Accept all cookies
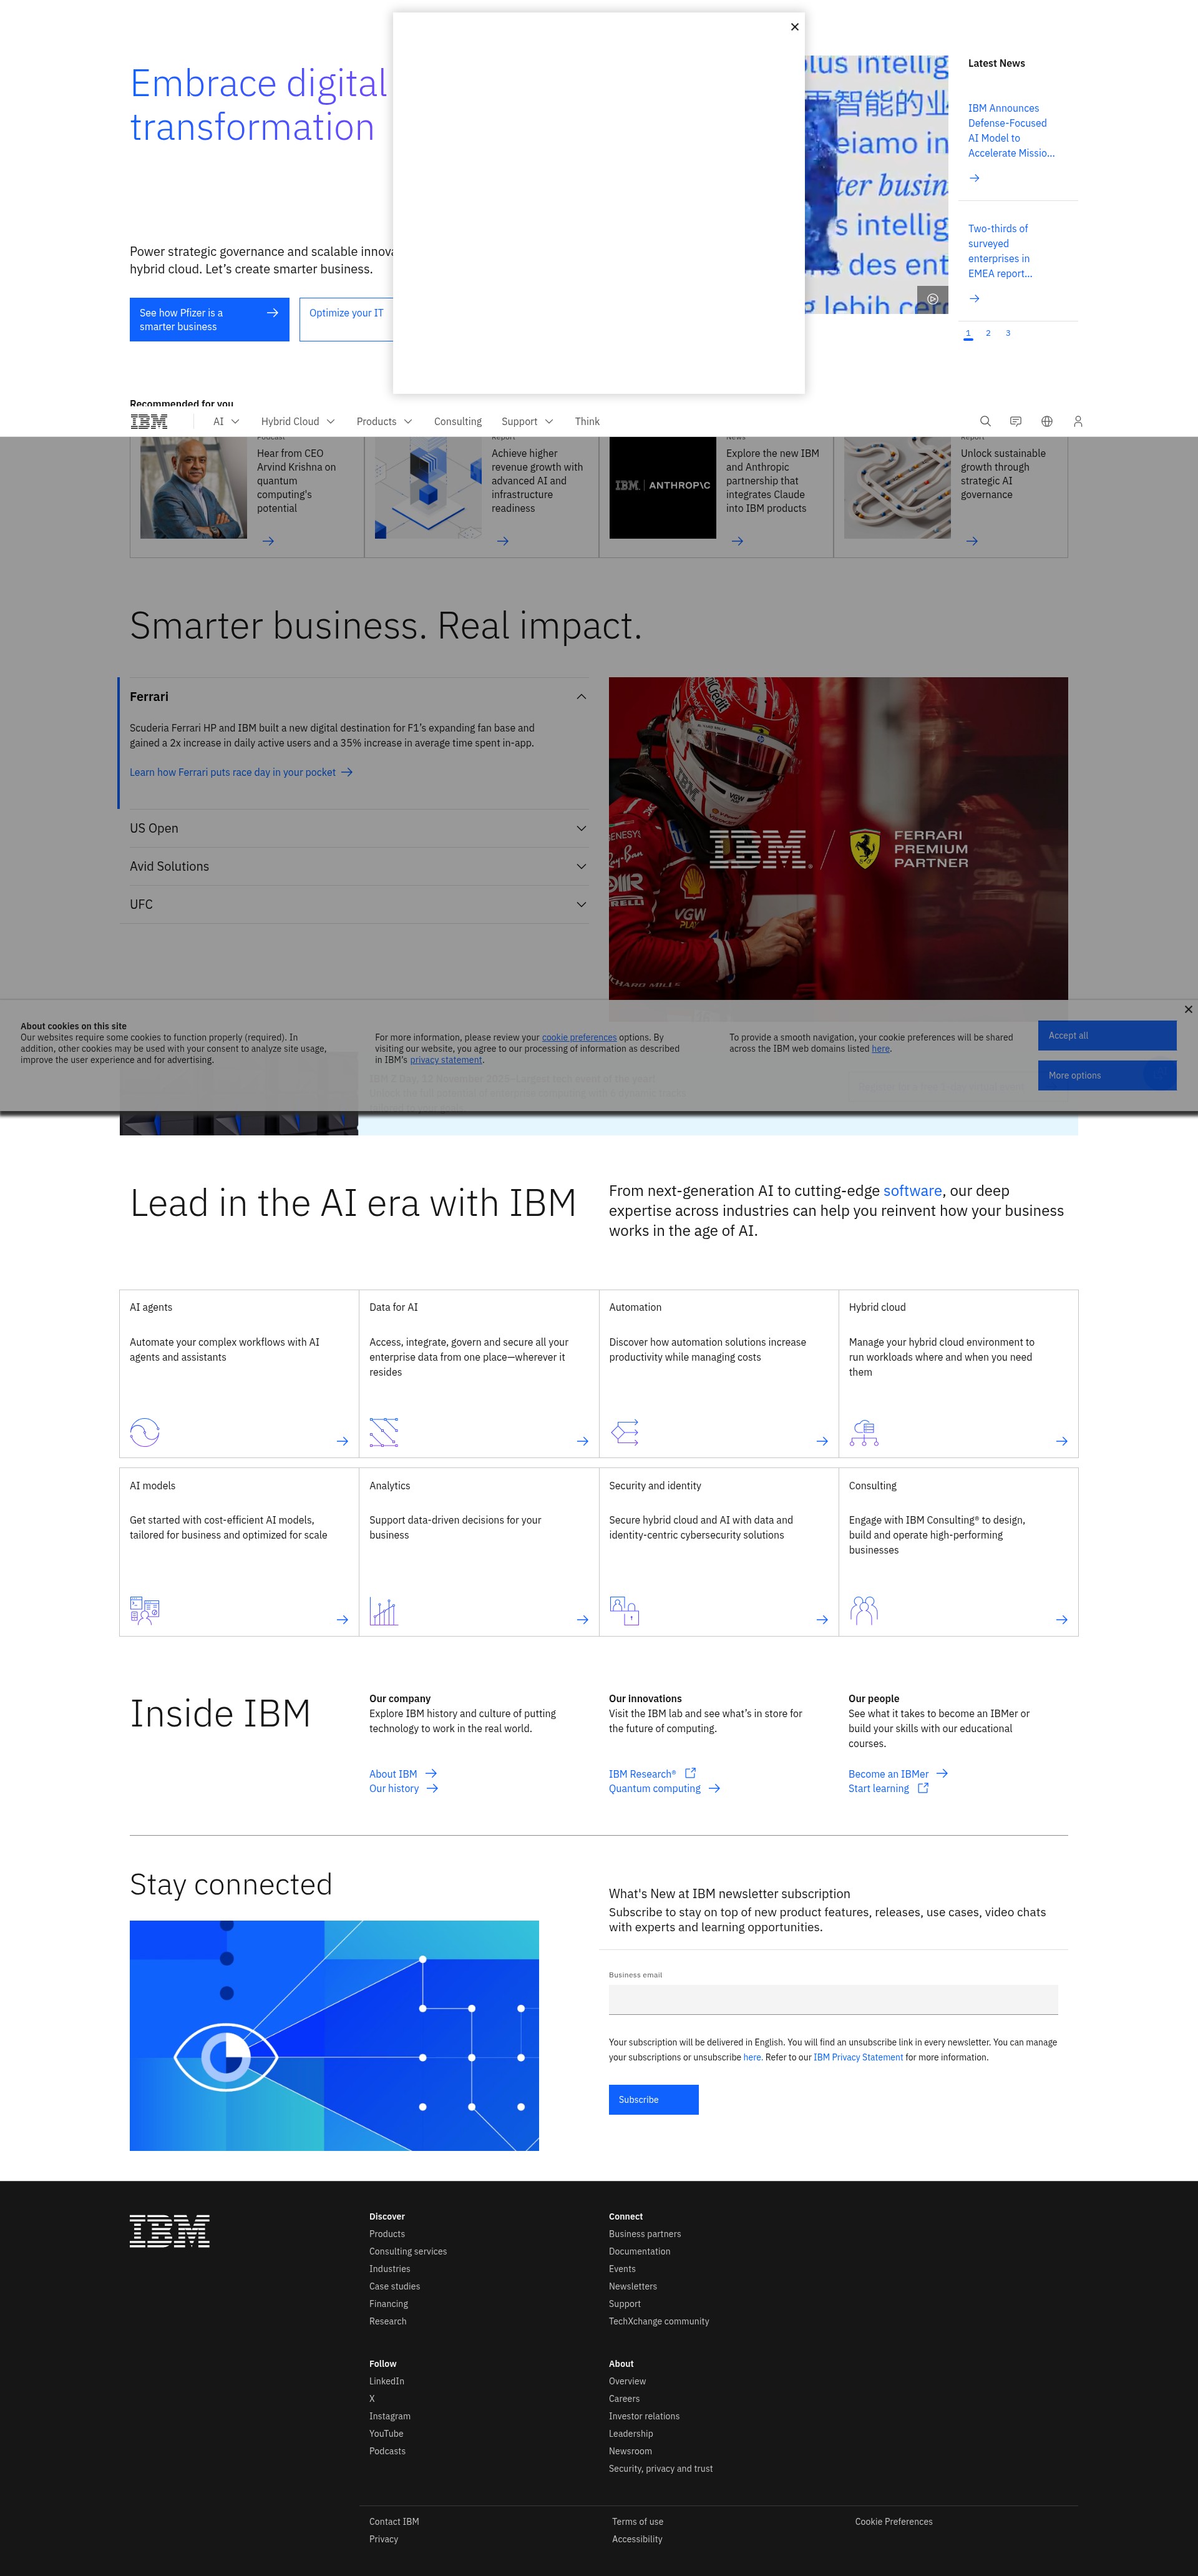 (x=1107, y=1035)
